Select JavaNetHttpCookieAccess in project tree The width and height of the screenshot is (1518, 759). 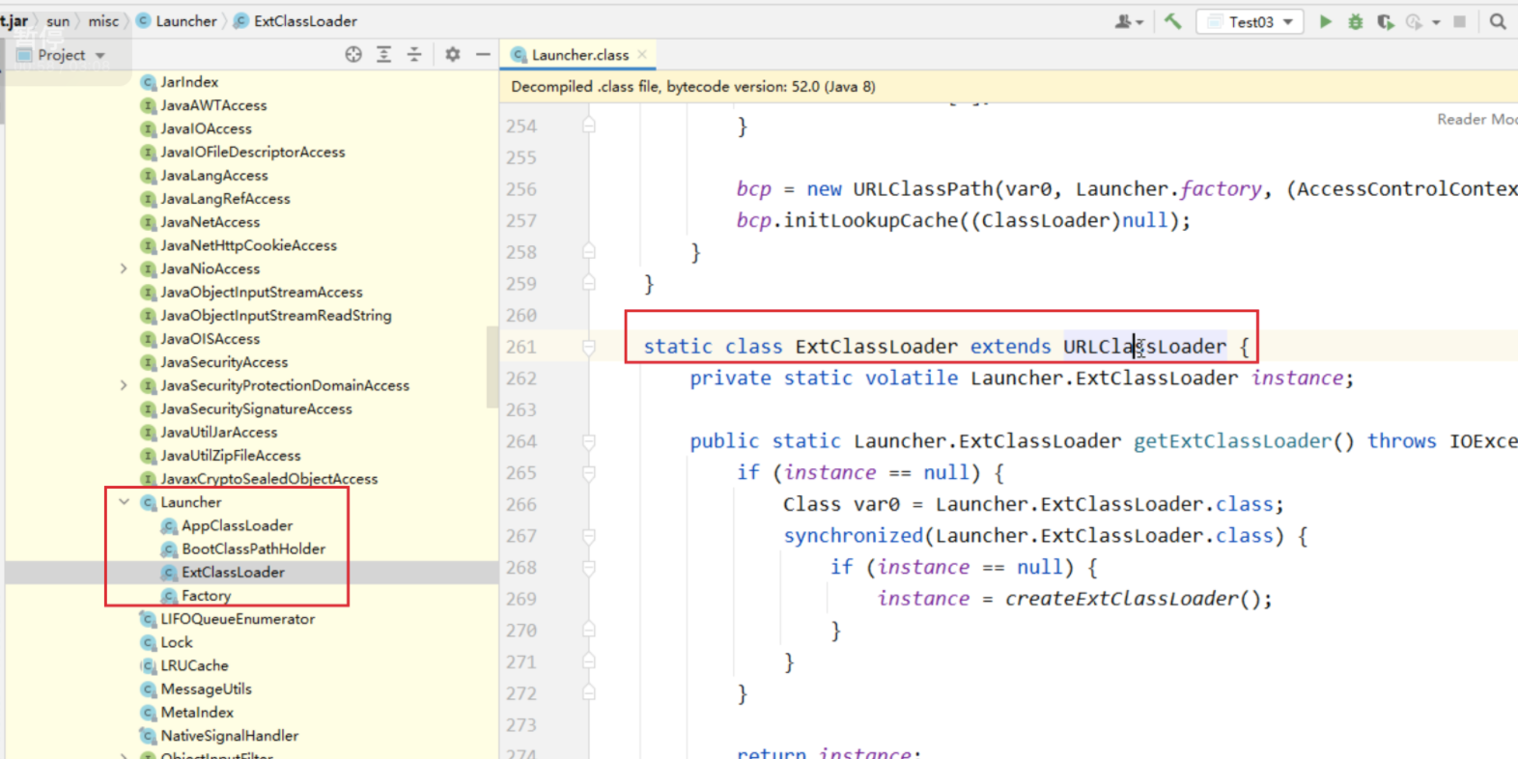click(248, 245)
